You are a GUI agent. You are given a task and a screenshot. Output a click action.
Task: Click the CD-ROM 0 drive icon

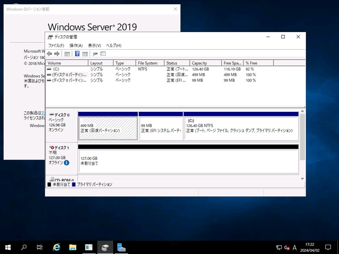click(52, 179)
